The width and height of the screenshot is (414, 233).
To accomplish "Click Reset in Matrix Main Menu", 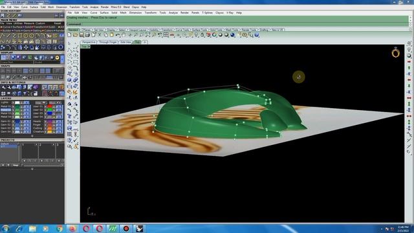I will (58, 23).
